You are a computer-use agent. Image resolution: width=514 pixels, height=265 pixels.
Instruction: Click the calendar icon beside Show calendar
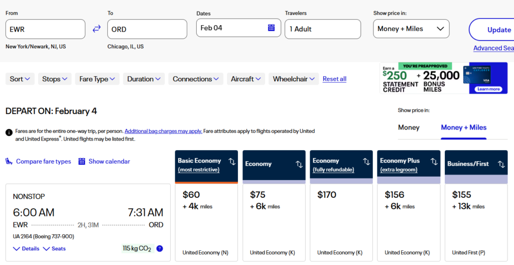82,162
